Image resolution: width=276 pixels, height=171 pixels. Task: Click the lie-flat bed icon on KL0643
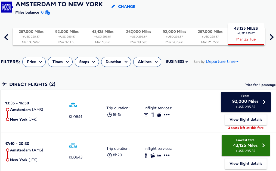click(159, 155)
